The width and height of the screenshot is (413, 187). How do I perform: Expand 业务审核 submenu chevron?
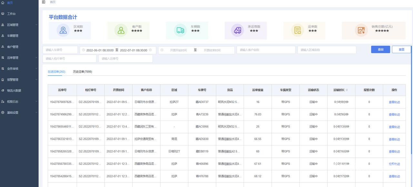coord(36,69)
